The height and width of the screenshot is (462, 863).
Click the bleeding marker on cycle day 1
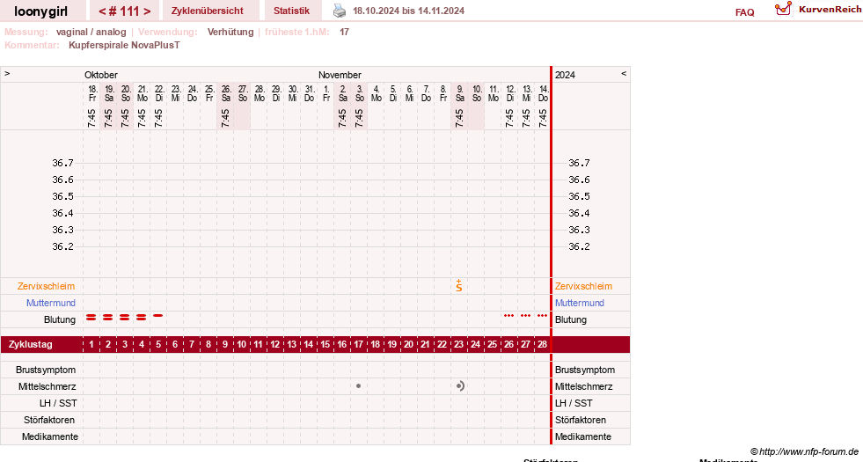coord(91,317)
